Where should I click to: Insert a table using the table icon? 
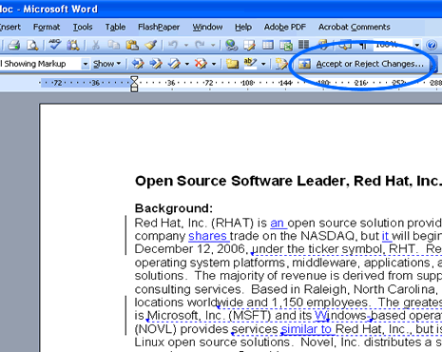[x=268, y=46]
